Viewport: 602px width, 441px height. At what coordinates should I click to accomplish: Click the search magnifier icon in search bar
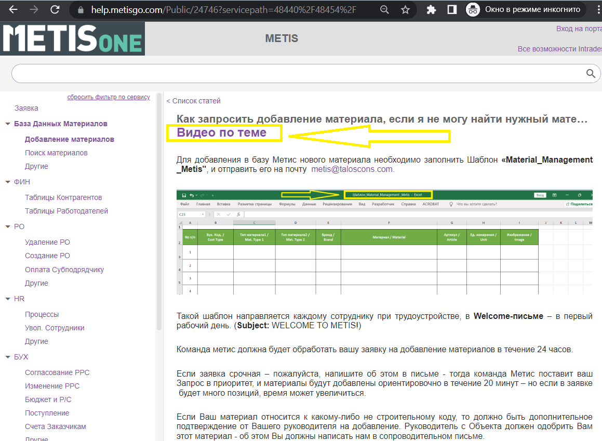[x=591, y=73]
